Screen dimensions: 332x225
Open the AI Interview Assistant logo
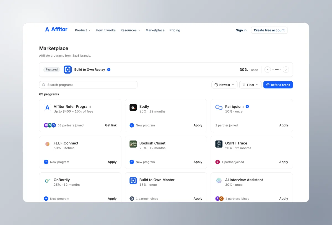[219, 181]
